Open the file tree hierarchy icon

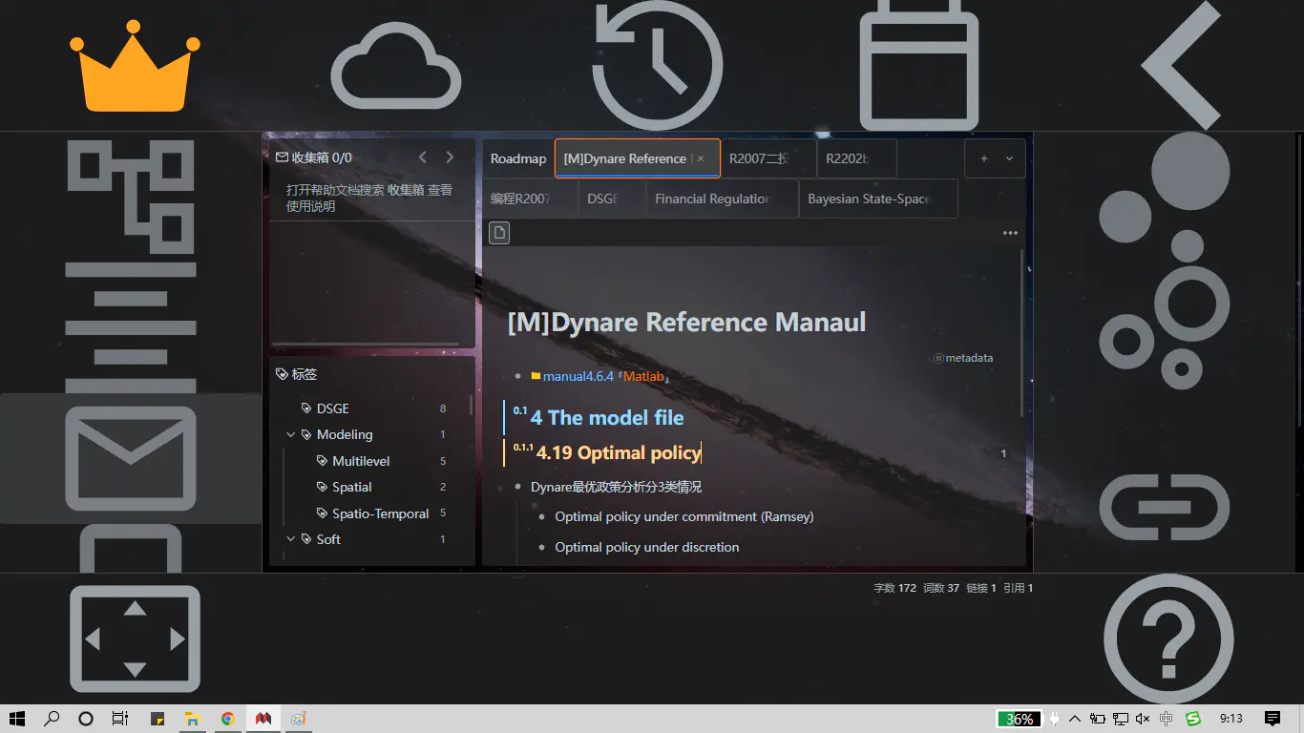(x=131, y=196)
